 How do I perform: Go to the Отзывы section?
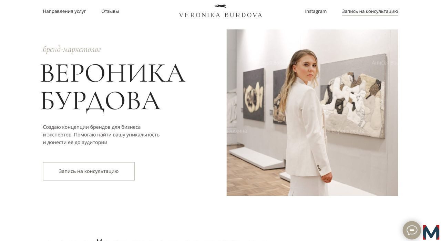(110, 11)
